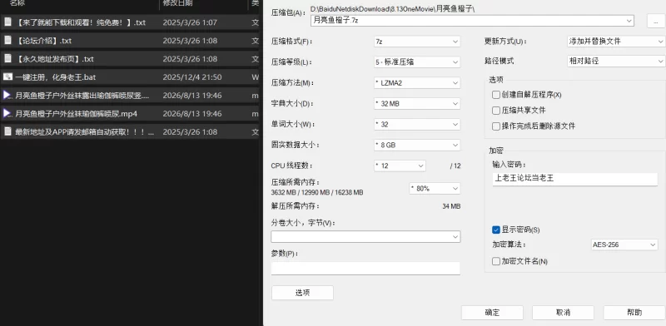Screen dimensions: 666x326
Task: Click text file icon of 【论坛介绍】.txt
Action: point(7,40)
